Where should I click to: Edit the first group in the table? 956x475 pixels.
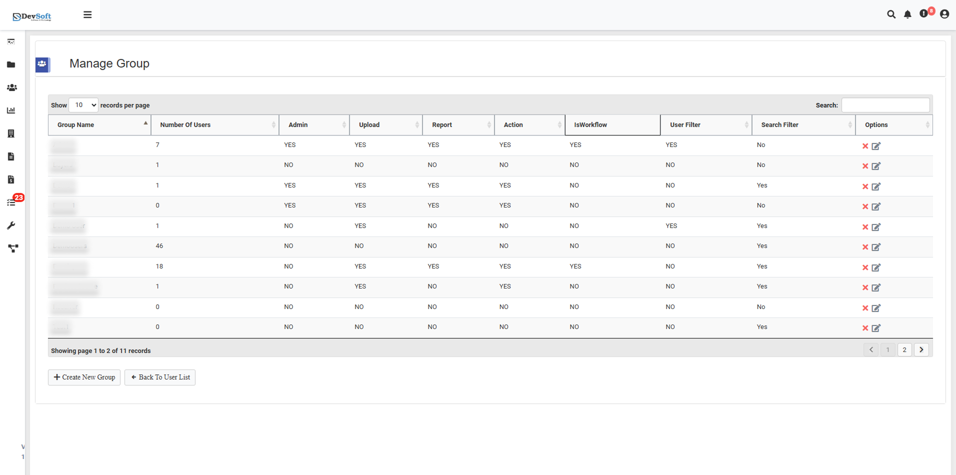pos(875,145)
